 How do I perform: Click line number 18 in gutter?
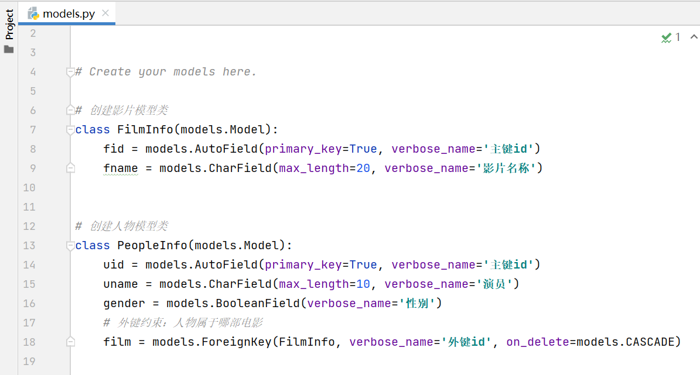pos(29,342)
